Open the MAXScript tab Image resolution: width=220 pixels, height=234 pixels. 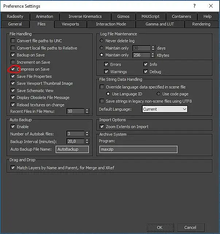point(150,16)
